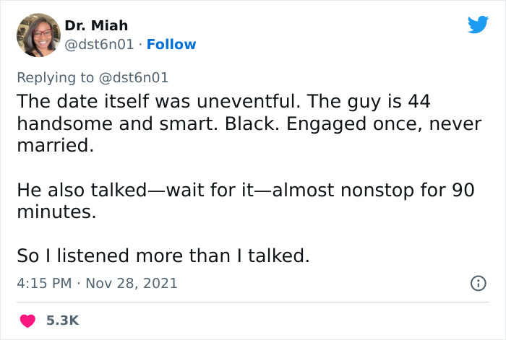Click the Twitter bird logo
This screenshot has height=340, width=506.
(478, 25)
